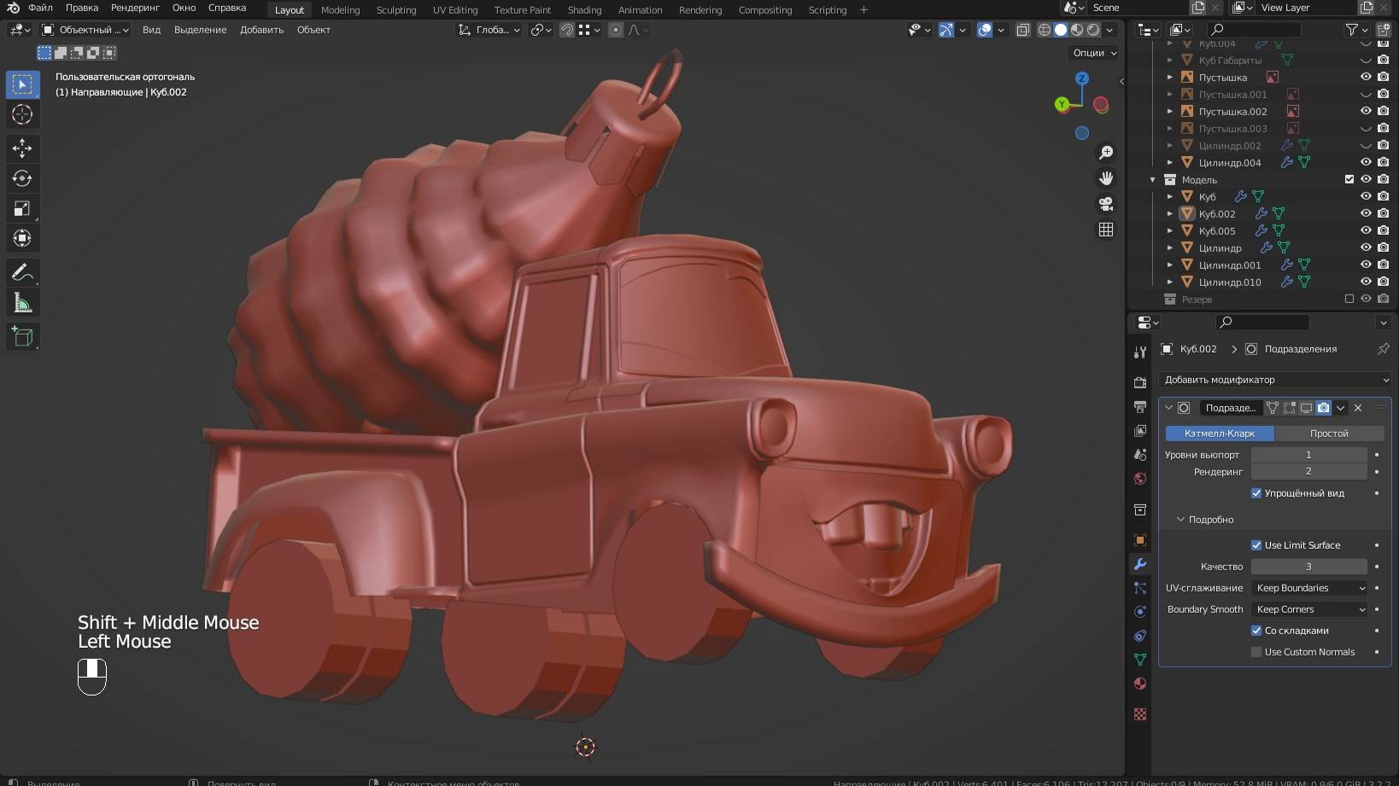Open the Объект menu in viewport header

[x=313, y=30]
